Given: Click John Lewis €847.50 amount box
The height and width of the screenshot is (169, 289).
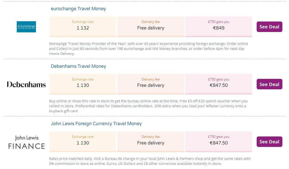Looking at the screenshot, I should tap(218, 141).
